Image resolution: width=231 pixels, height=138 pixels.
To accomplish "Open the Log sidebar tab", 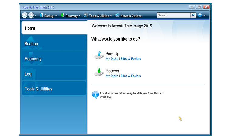I will (x=54, y=73).
